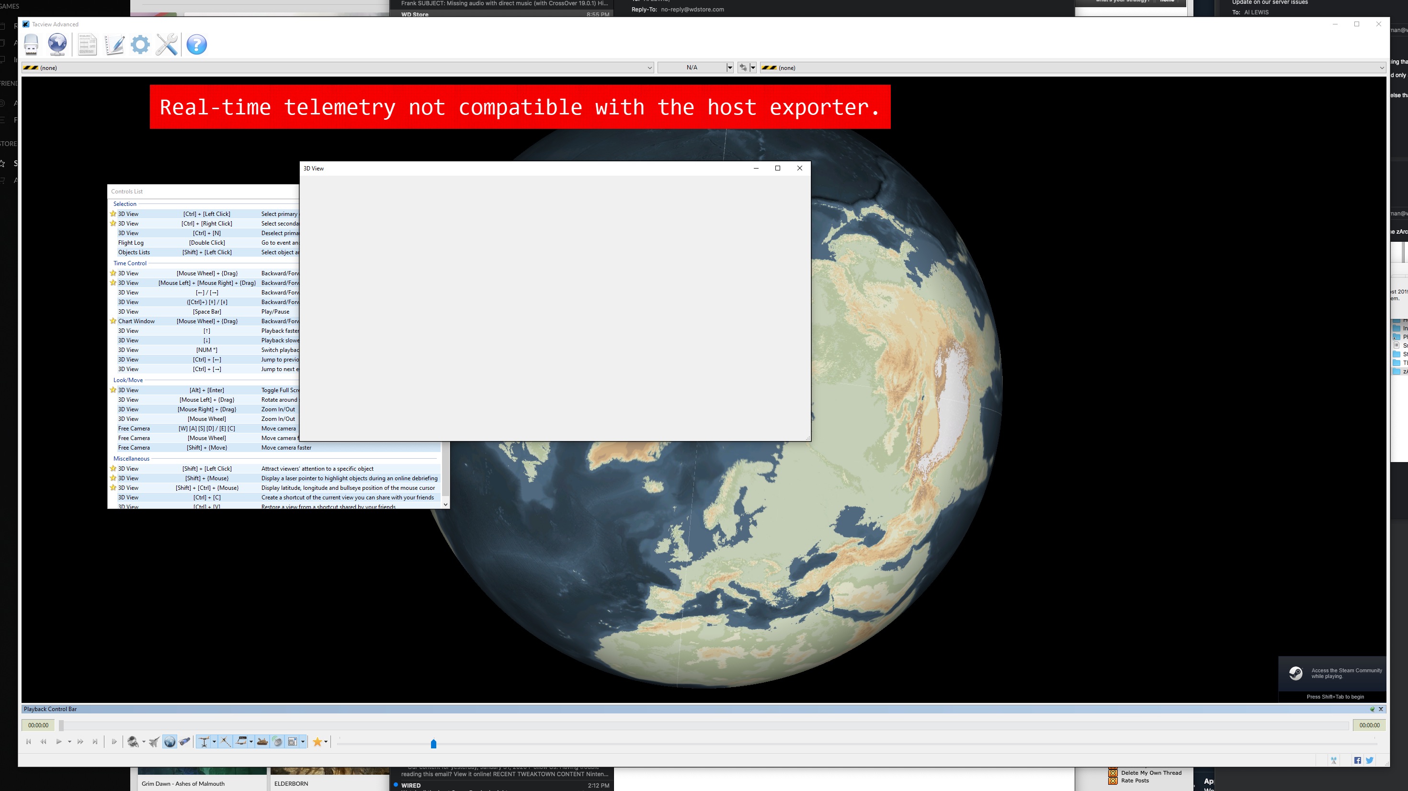
Task: Click the Facebook icon in status bar
Action: (1358, 760)
